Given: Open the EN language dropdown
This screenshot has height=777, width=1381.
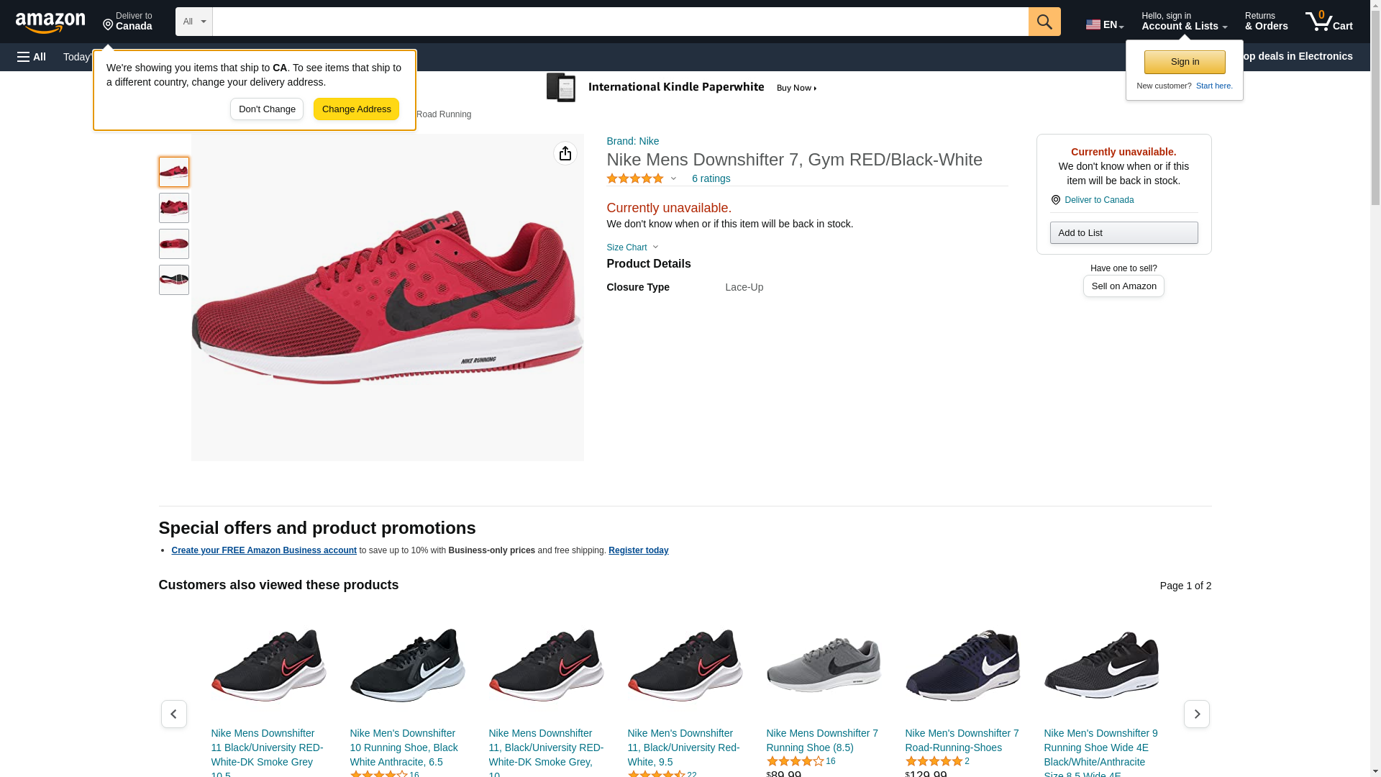Looking at the screenshot, I should (x=1104, y=24).
